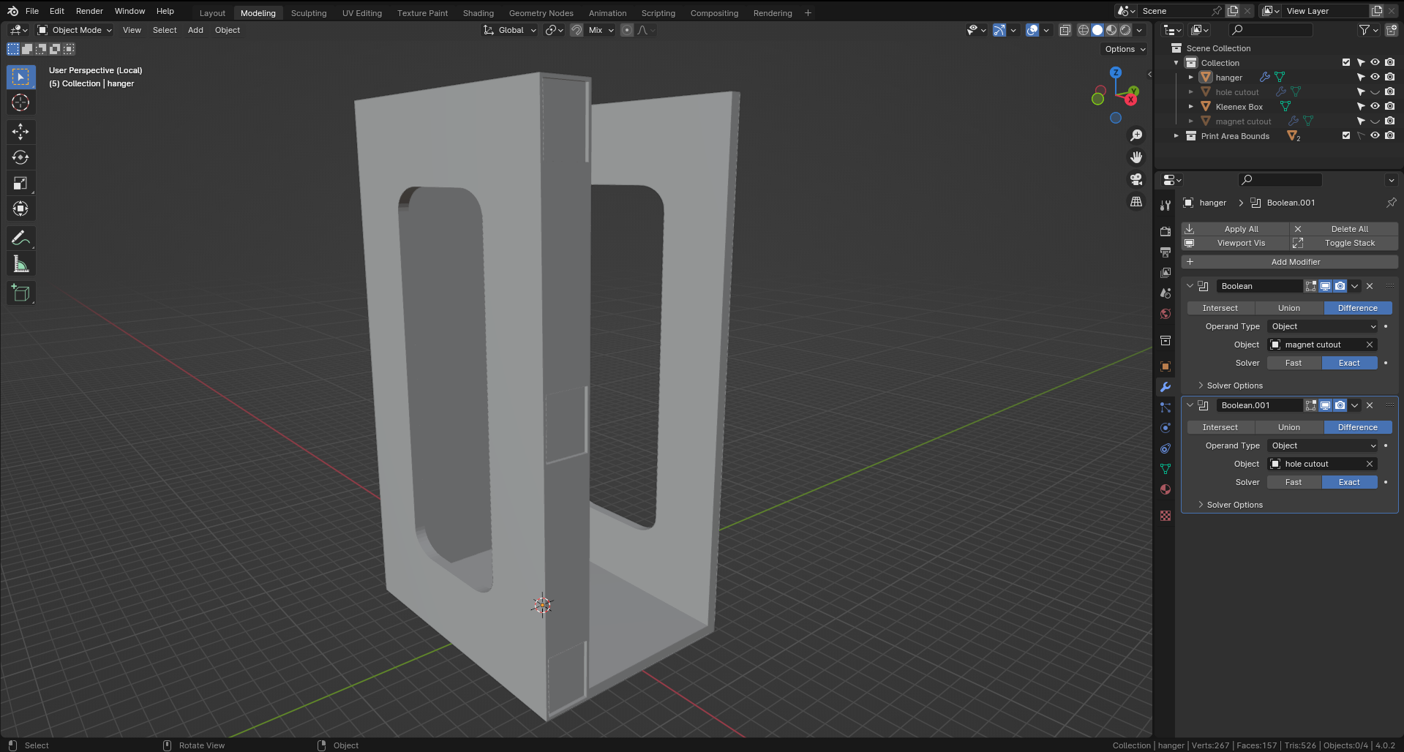Screen dimensions: 1404x752
Task: Show the hole cutout object via eye toggle
Action: tap(1375, 91)
